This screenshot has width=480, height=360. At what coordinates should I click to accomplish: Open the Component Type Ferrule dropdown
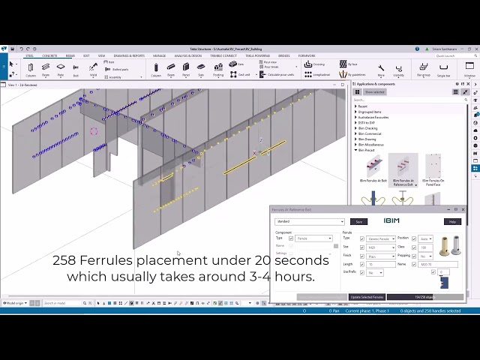pos(313,238)
